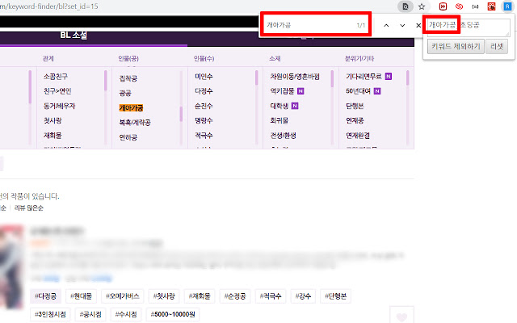Choose the 전생/환생 keyword

tap(284, 136)
